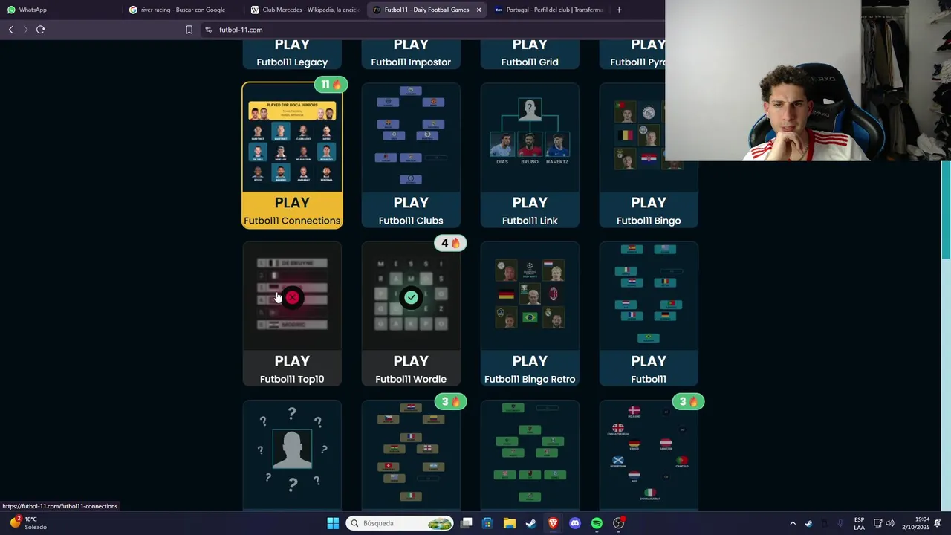Switch to the river racing Google tab
951x535 pixels.
coord(182,10)
